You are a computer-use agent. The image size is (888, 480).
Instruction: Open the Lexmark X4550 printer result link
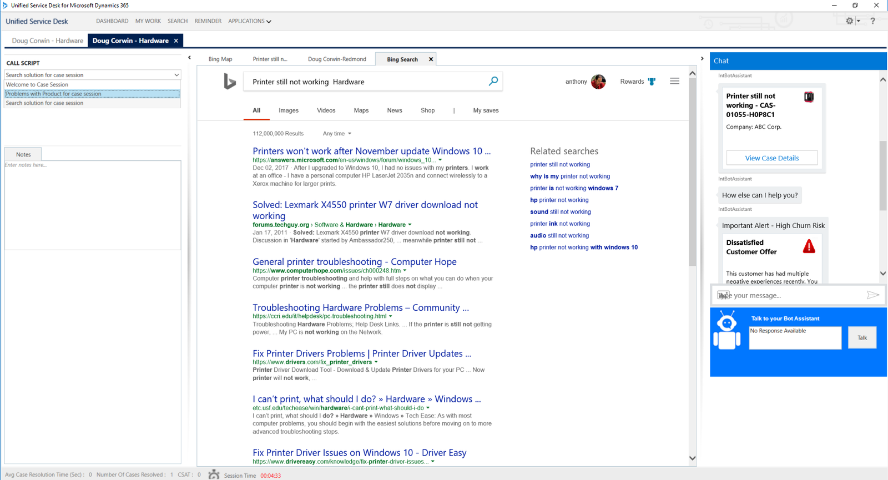coord(365,210)
